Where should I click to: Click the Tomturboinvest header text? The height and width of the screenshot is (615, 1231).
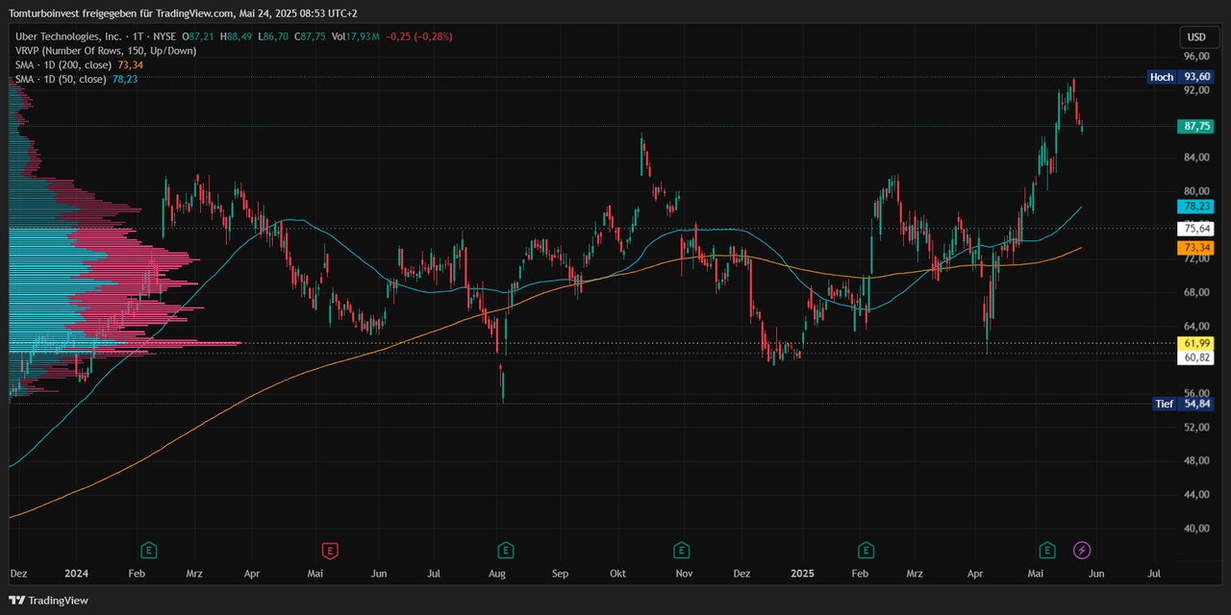(x=183, y=13)
